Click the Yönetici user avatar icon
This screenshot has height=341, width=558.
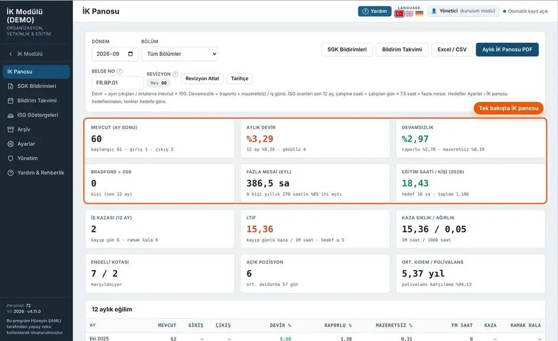click(x=434, y=11)
